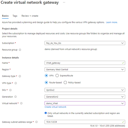Click the SKU info icon
Image resolution: width=128 pixels, height=128 pixels.
pyautogui.click(x=10, y=90)
